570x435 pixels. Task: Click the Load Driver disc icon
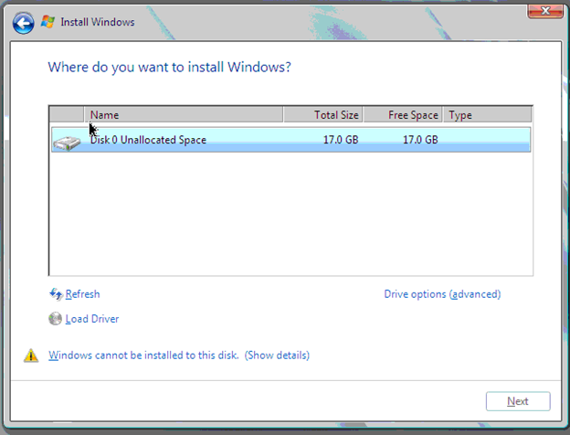pos(55,319)
